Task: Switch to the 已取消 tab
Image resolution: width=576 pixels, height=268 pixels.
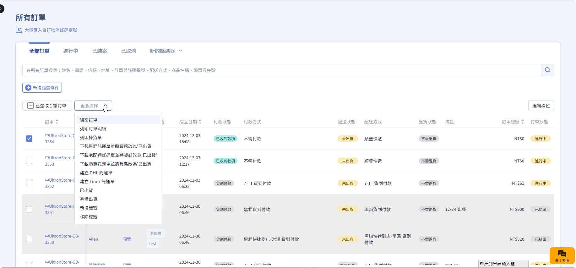Action: click(128, 51)
